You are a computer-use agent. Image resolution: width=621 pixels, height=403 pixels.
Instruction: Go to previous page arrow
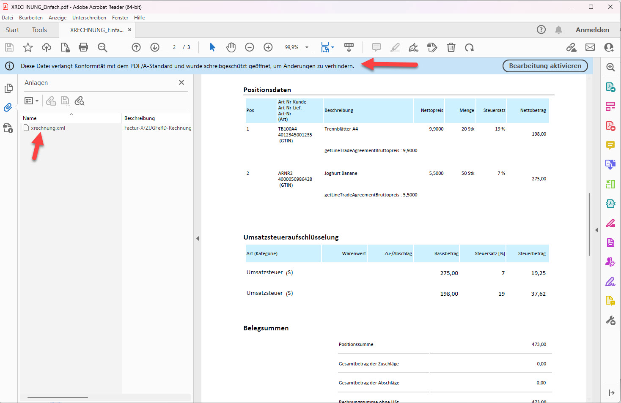click(x=136, y=47)
